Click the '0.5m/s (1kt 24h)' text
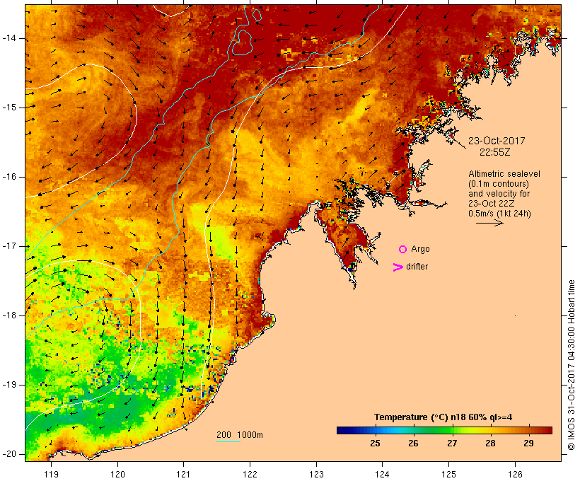The image size is (580, 481). [499, 214]
